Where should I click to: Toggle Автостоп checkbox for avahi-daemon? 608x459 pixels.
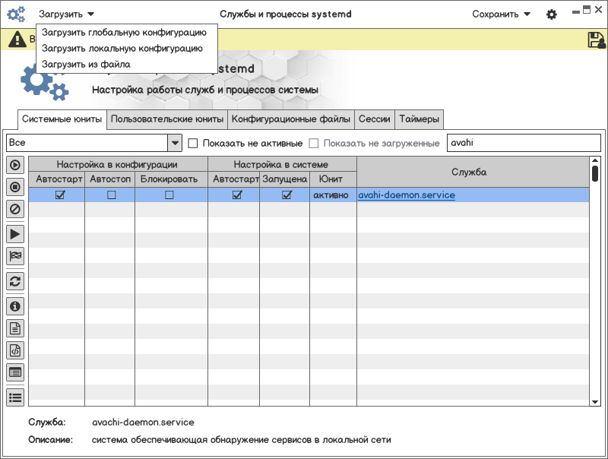pyautogui.click(x=111, y=195)
